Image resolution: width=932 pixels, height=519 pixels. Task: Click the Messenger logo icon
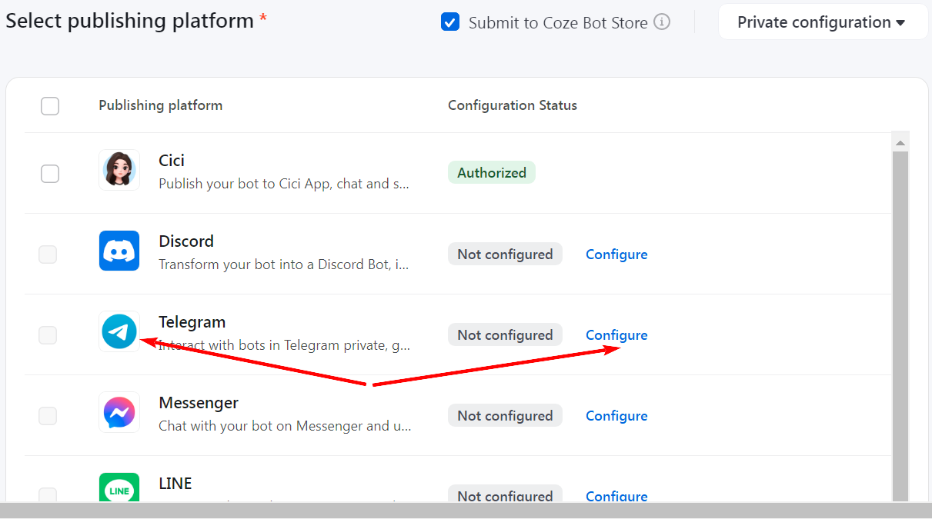[119, 412]
